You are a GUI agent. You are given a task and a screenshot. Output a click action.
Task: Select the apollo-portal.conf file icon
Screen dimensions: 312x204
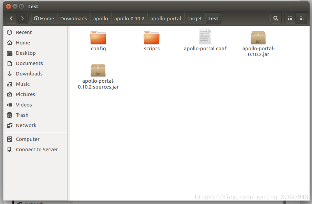click(x=205, y=37)
